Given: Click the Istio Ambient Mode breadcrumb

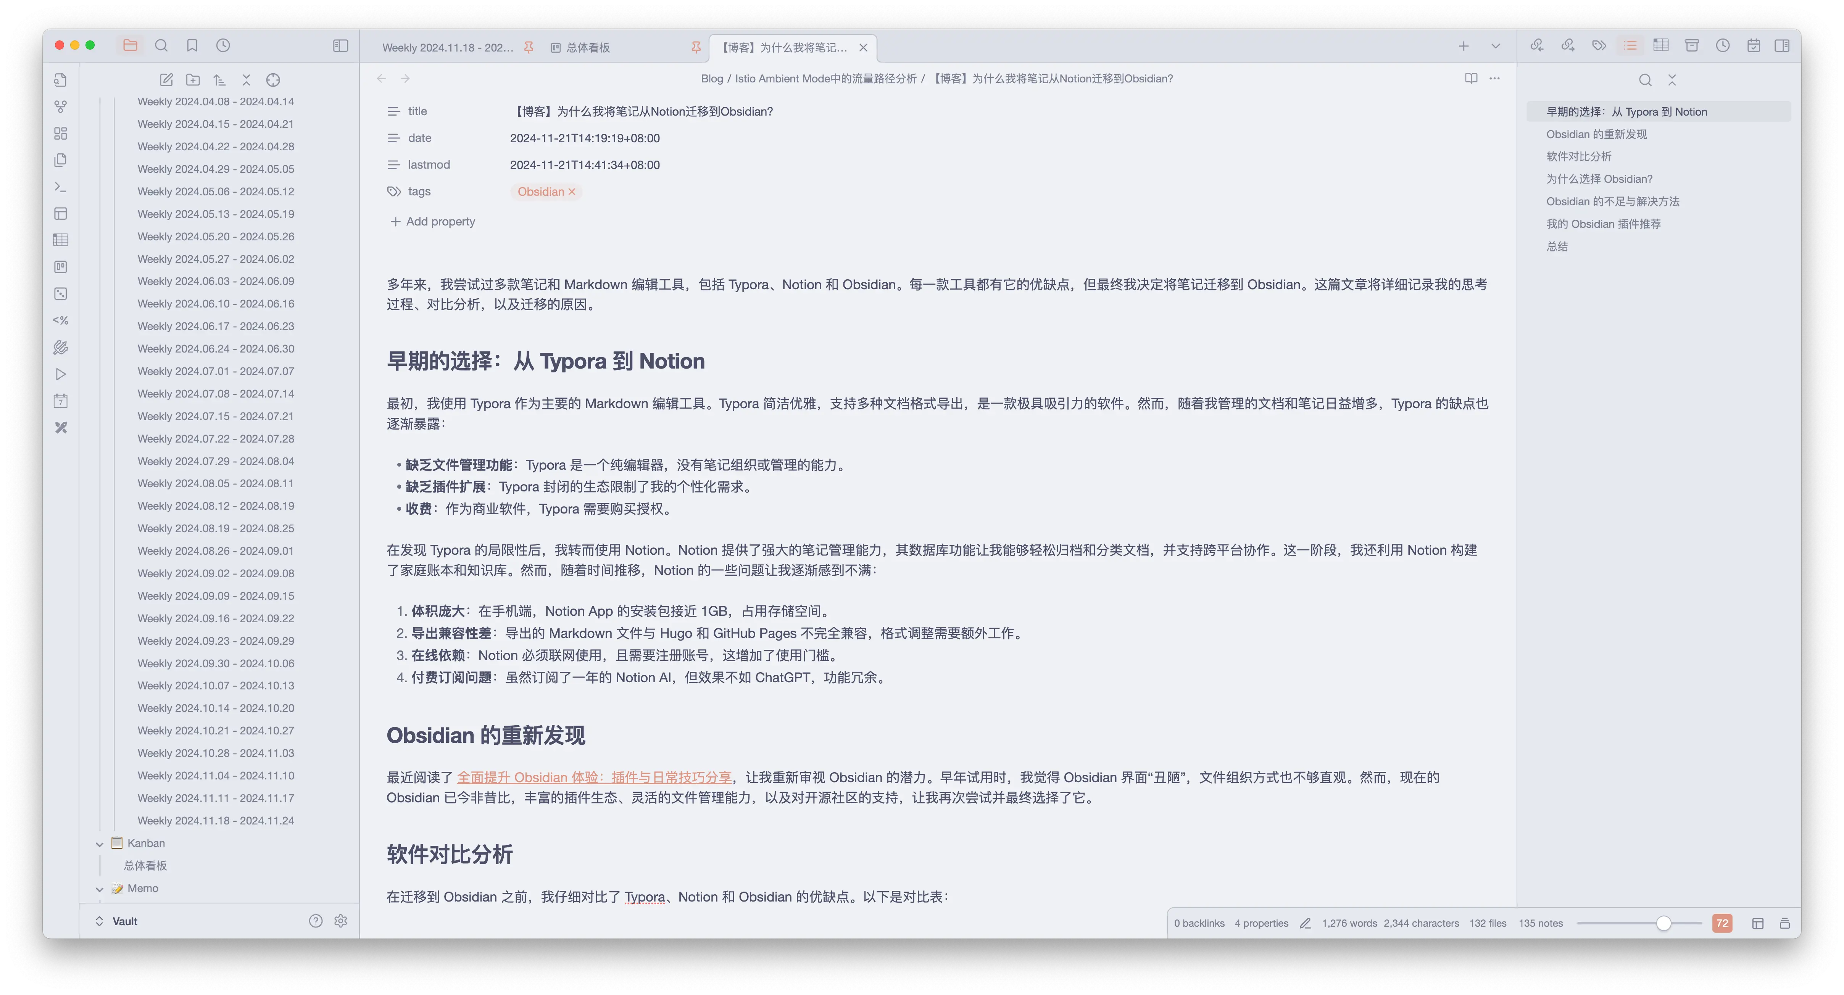Looking at the screenshot, I should click(x=825, y=79).
